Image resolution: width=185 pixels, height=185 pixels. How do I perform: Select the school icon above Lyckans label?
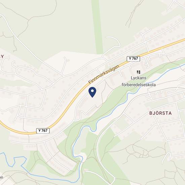(x=139, y=72)
